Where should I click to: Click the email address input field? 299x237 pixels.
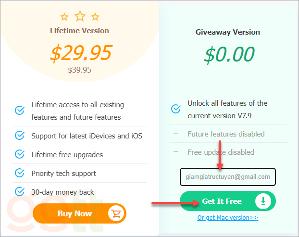coord(227,176)
